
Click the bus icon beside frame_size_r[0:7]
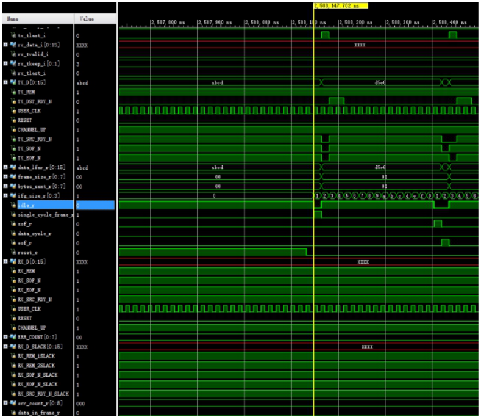pos(13,176)
